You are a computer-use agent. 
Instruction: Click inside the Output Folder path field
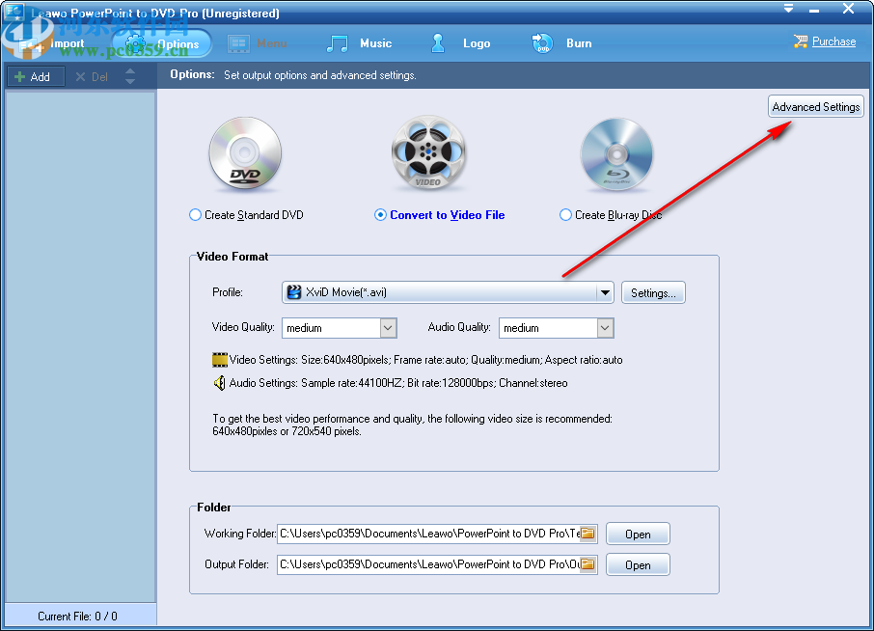coord(424,564)
